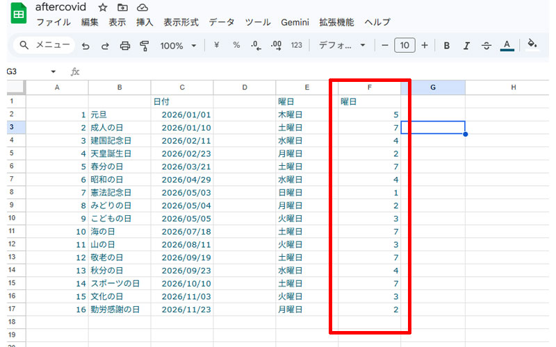Open the 123 number format menu
Image resolution: width=556 pixels, height=347 pixels.
(x=297, y=45)
